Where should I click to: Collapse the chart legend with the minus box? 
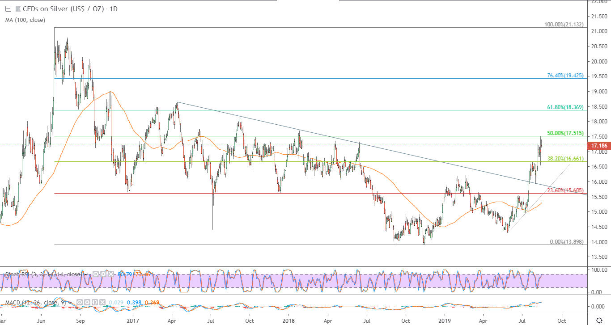(x=8, y=9)
